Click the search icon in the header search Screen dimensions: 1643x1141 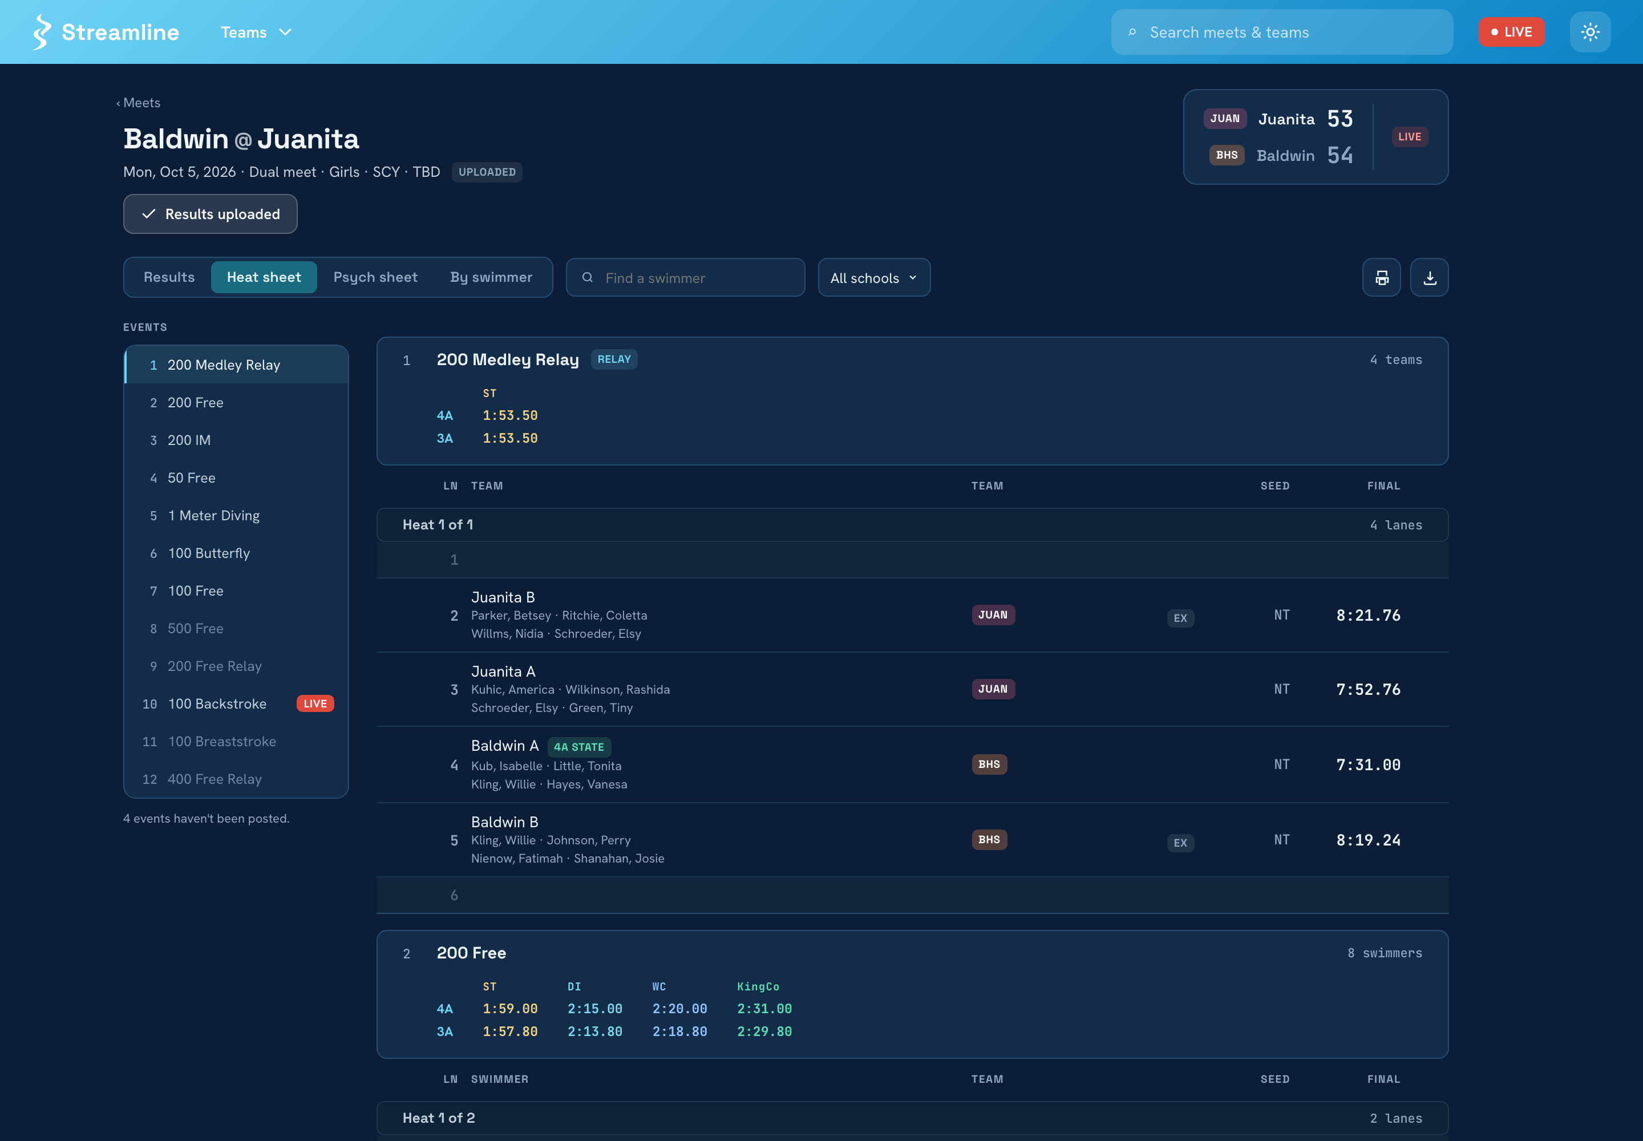pos(1132,32)
